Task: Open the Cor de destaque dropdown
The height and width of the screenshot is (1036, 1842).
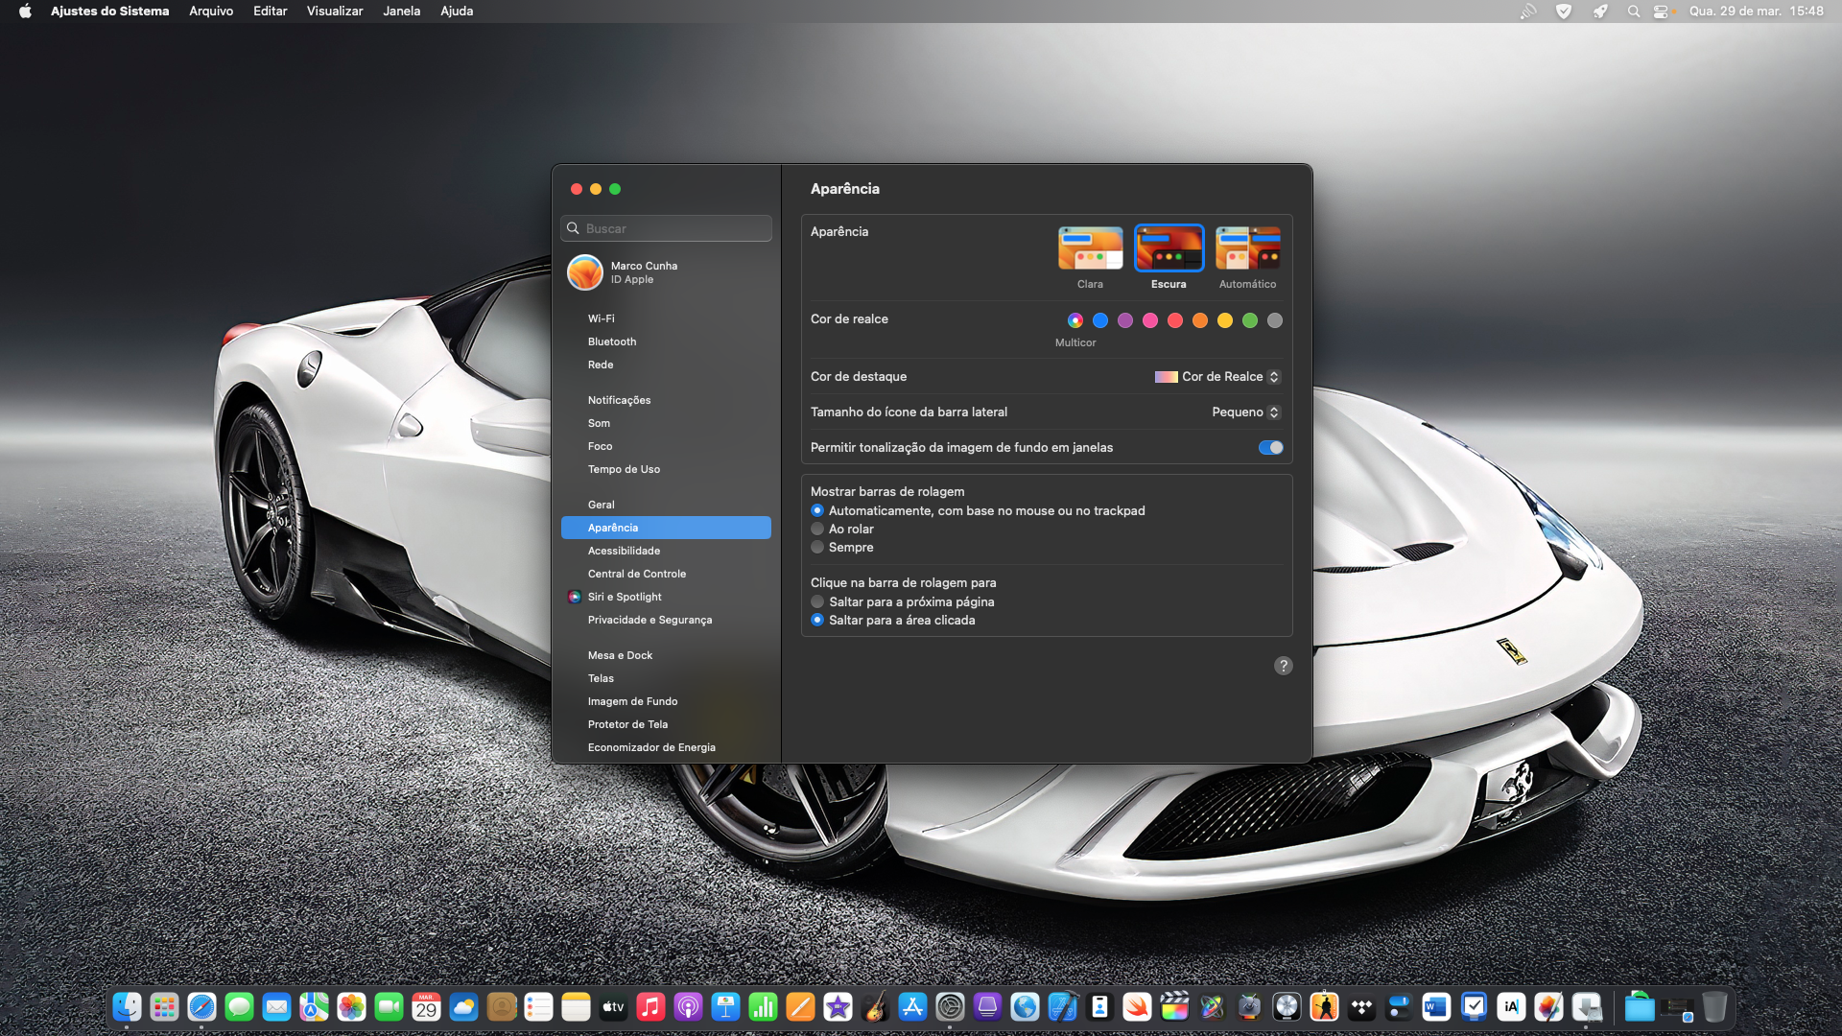Action: pos(1218,377)
